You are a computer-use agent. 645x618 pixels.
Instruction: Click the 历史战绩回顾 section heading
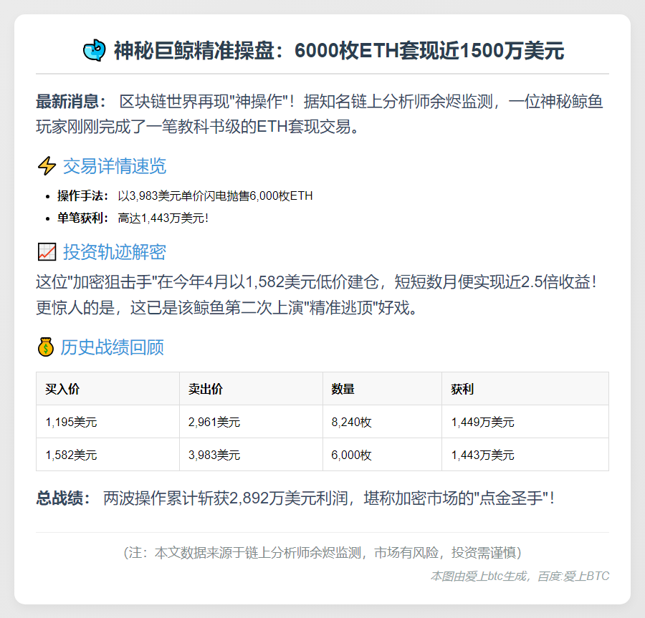point(113,347)
